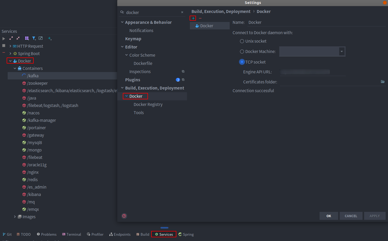Select Docker entry in configuration list
Viewport: 388px width, 241px height.
(x=210, y=26)
